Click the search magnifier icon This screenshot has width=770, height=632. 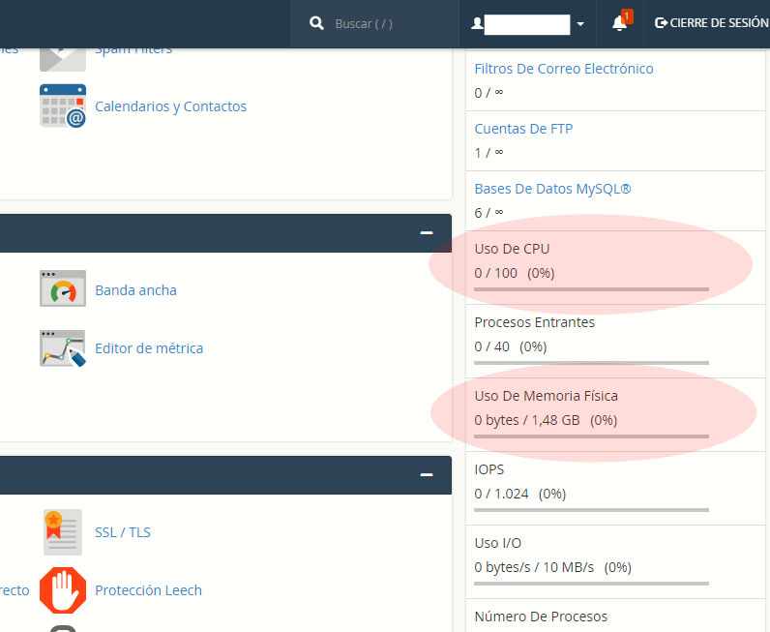pos(317,24)
